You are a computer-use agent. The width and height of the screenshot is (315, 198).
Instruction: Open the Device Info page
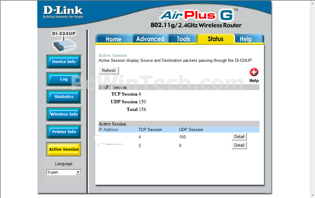(x=64, y=62)
